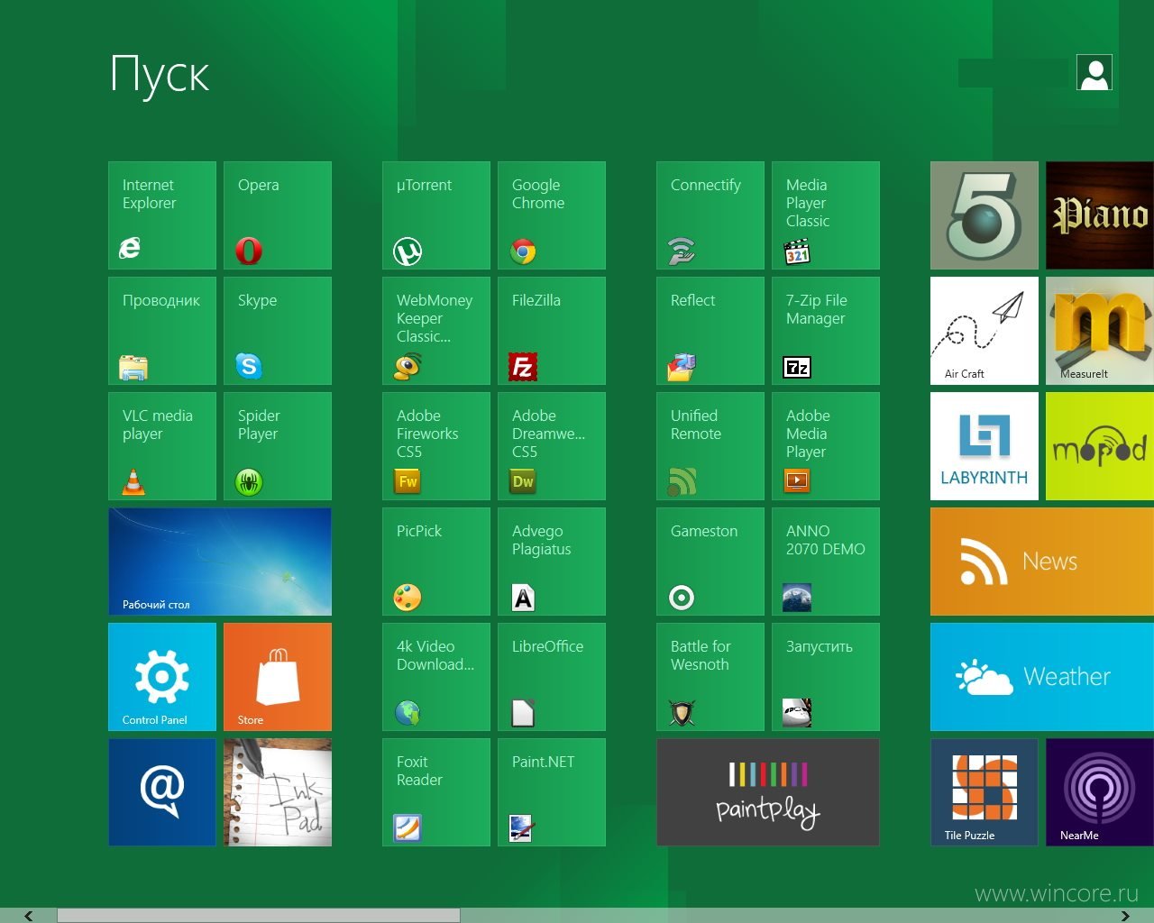This screenshot has height=923, width=1154.
Task: Click the horizontal scrollbar thumb
Action: [259, 916]
